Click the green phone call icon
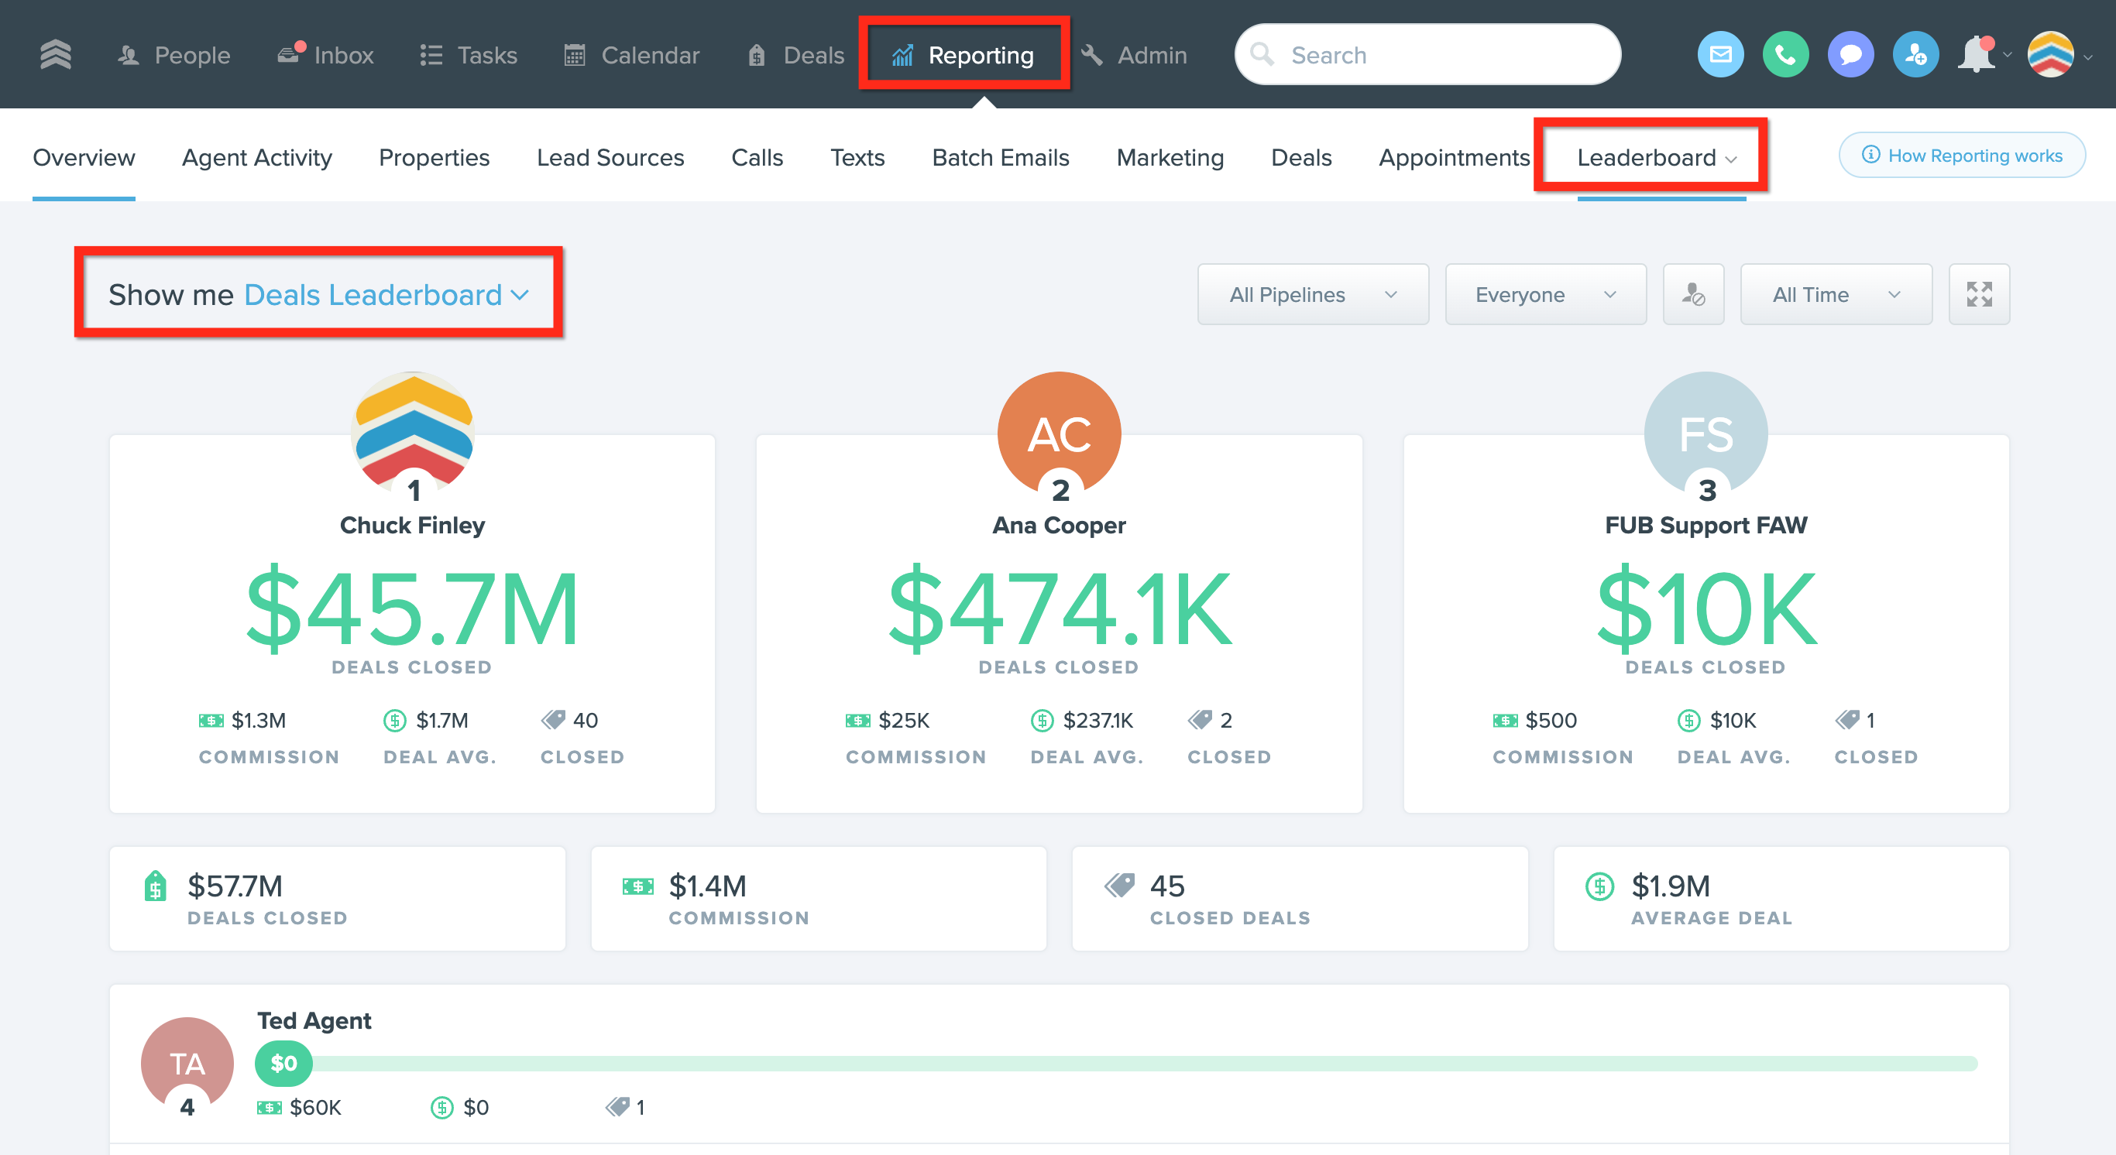Viewport: 2116px width, 1155px height. point(1785,55)
